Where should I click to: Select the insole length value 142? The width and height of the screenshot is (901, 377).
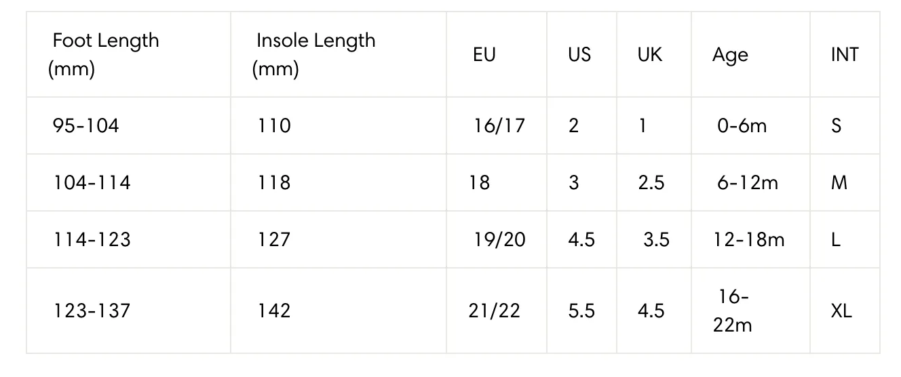pos(274,311)
